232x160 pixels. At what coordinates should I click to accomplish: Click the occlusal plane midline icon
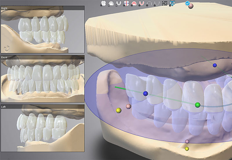126,3
